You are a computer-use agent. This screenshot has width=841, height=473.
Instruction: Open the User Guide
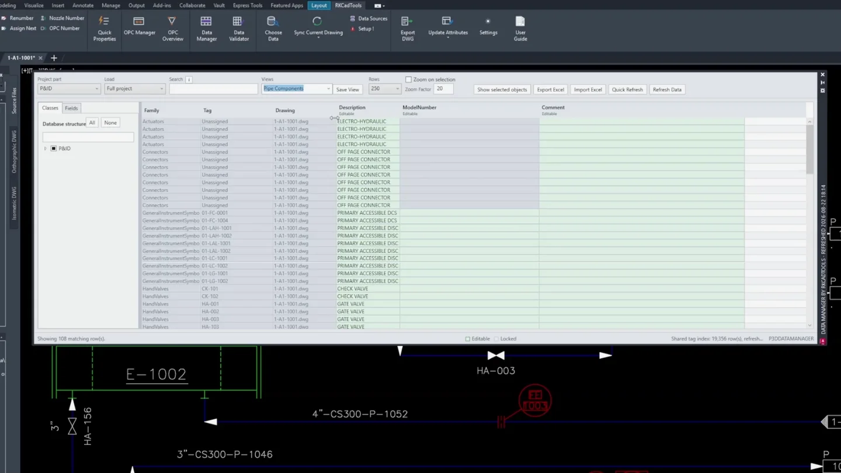point(520,29)
